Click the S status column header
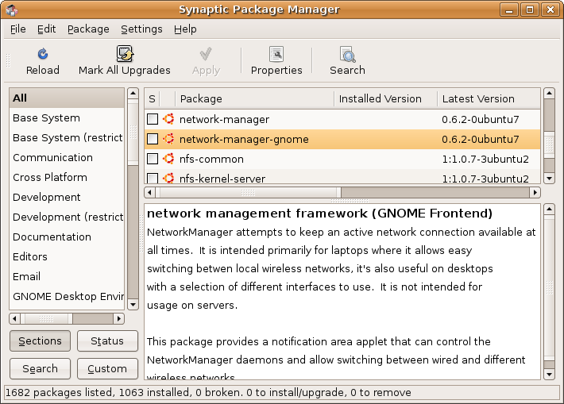Viewport: 564px width, 404px height. click(153, 98)
